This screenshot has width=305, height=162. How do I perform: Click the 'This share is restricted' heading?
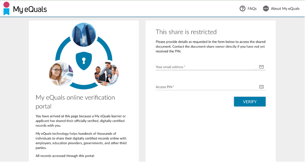pyautogui.click(x=186, y=32)
